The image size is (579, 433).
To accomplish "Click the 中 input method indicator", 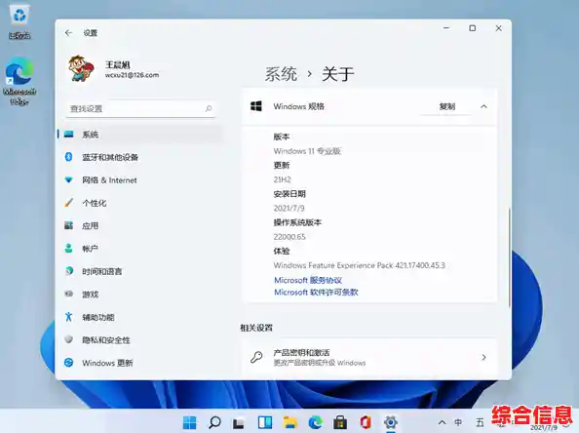I will tap(458, 422).
